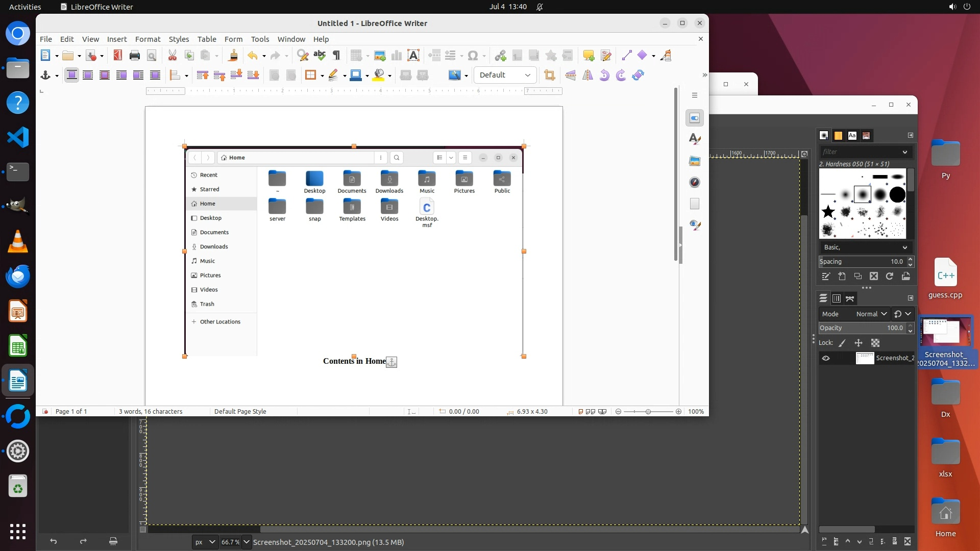This screenshot has height=551, width=980.
Task: Click the Print icon in toolbar
Action: 135,56
